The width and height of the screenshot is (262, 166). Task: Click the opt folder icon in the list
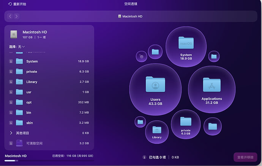pos(19,102)
